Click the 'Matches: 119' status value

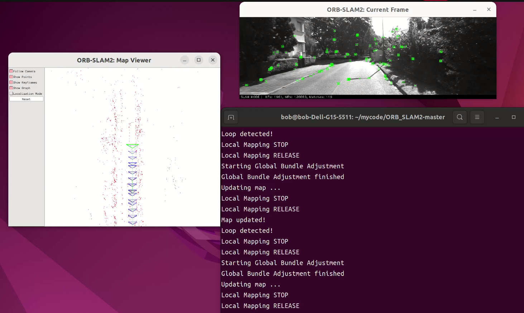click(x=321, y=97)
